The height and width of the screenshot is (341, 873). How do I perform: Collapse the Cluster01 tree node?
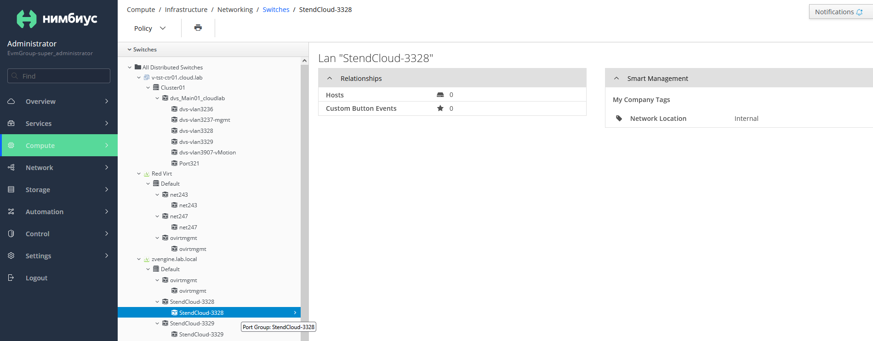tap(148, 87)
